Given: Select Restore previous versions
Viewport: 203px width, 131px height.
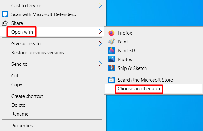Looking at the screenshot, I should coord(38,52).
